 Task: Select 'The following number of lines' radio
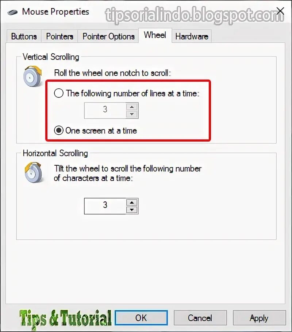(x=59, y=93)
